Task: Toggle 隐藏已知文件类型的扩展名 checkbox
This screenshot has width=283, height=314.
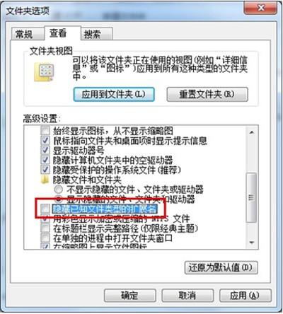Action: coord(45,209)
